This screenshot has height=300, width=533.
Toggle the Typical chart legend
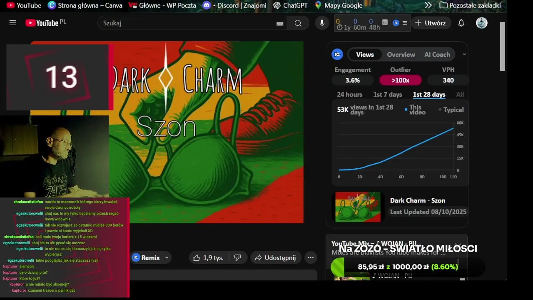451,110
